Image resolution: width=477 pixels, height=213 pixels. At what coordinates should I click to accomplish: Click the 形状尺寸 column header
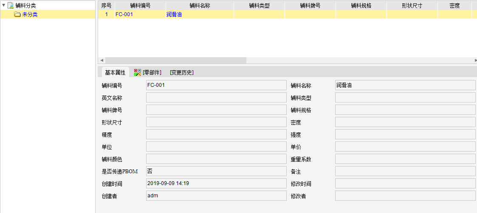click(412, 5)
